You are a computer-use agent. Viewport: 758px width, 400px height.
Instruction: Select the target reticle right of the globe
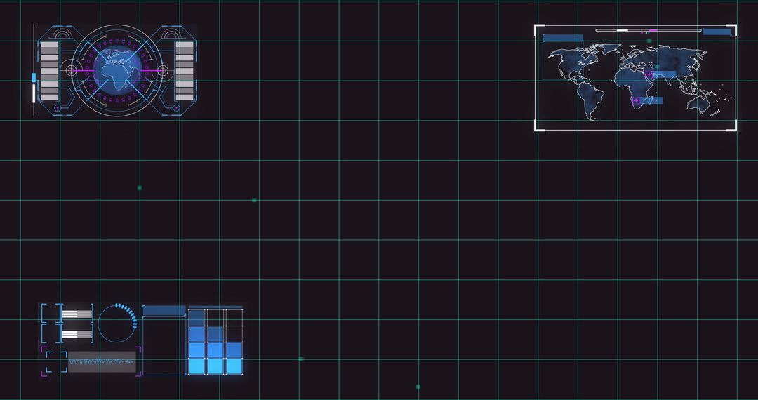coord(162,70)
